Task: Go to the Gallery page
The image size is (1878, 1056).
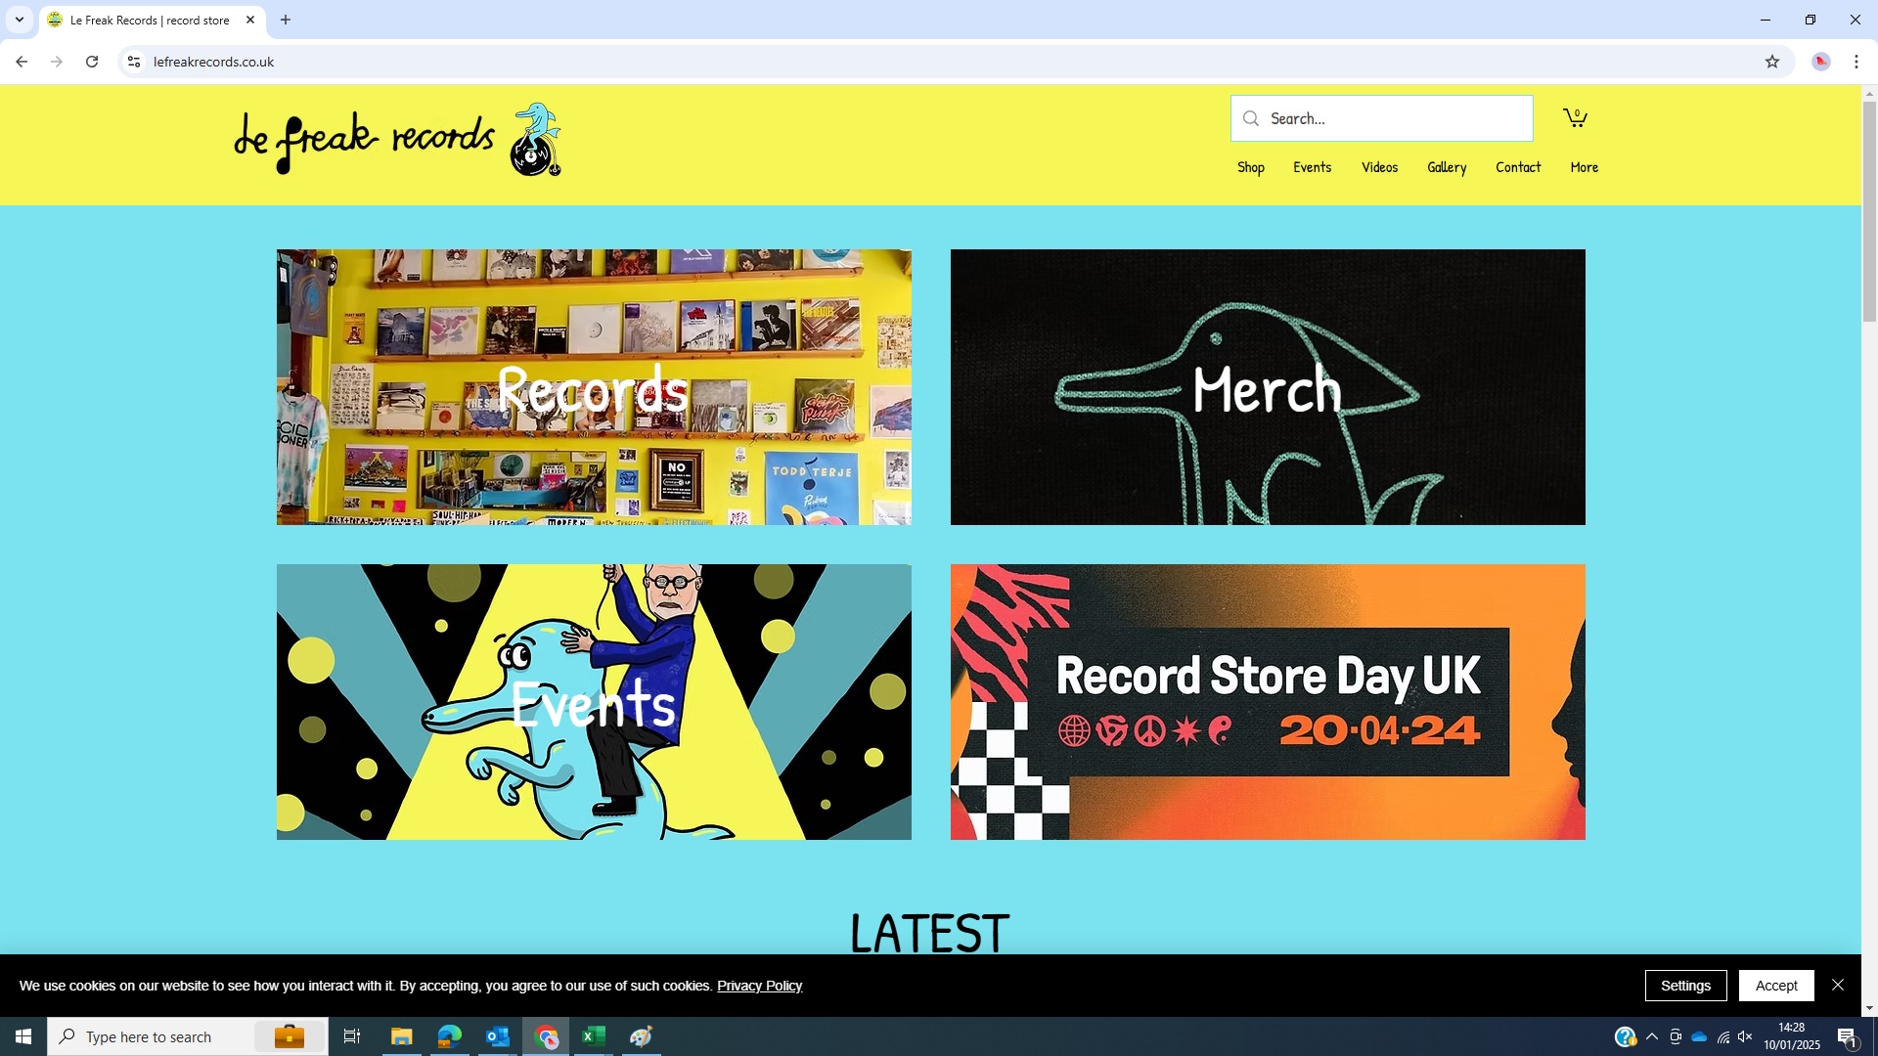Action: click(1446, 167)
